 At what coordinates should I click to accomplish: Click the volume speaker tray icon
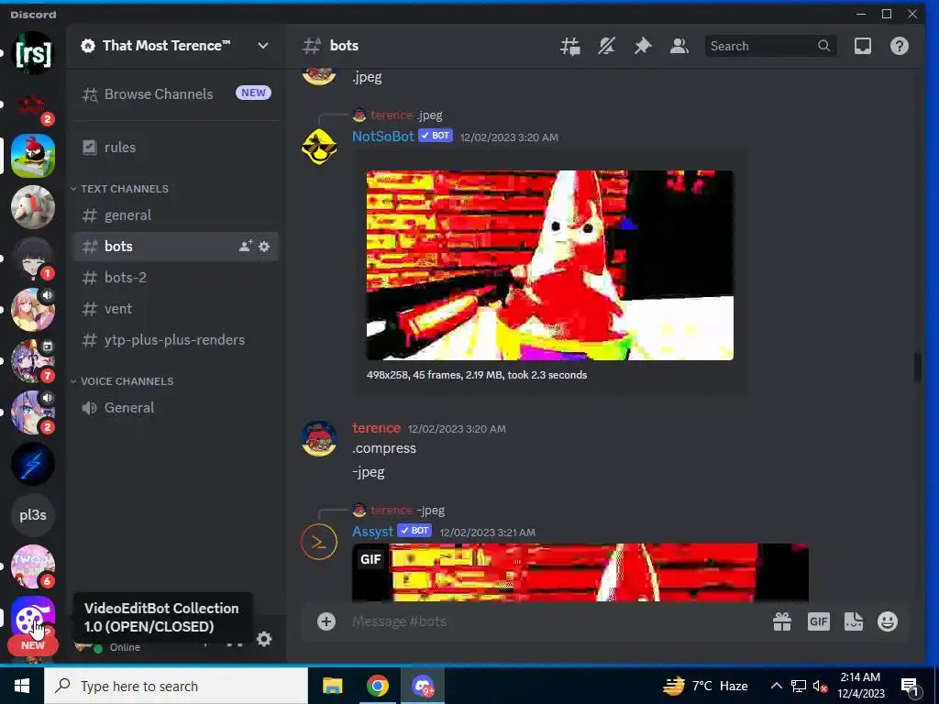point(820,687)
